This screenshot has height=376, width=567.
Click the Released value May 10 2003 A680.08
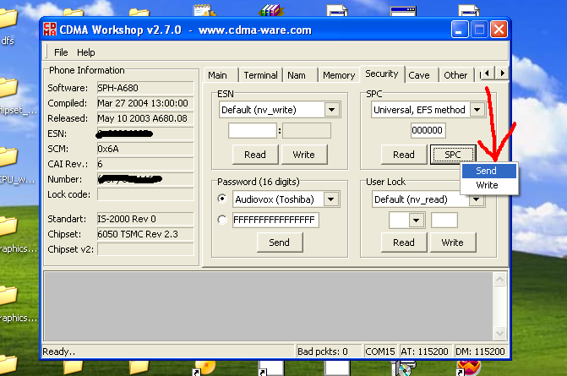[145, 118]
